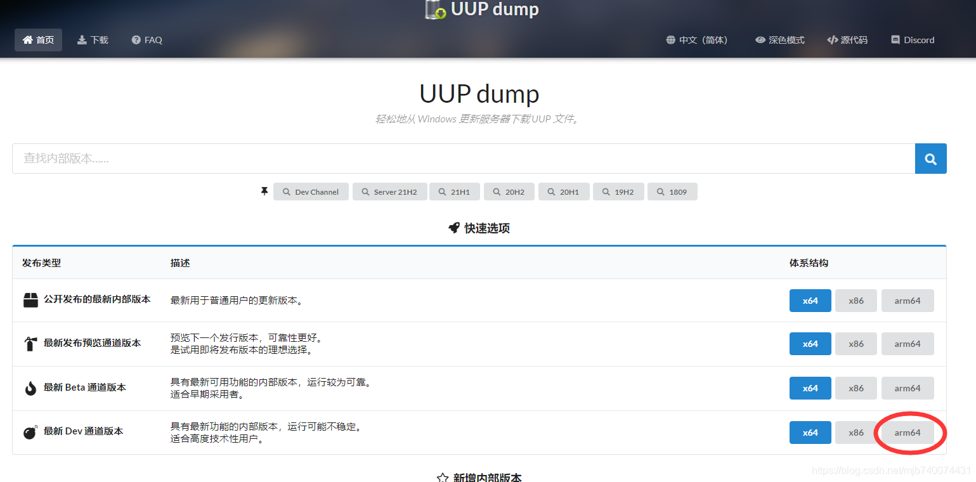Change language via 中文（简体）
Screen dimensions: 976x482
697,40
